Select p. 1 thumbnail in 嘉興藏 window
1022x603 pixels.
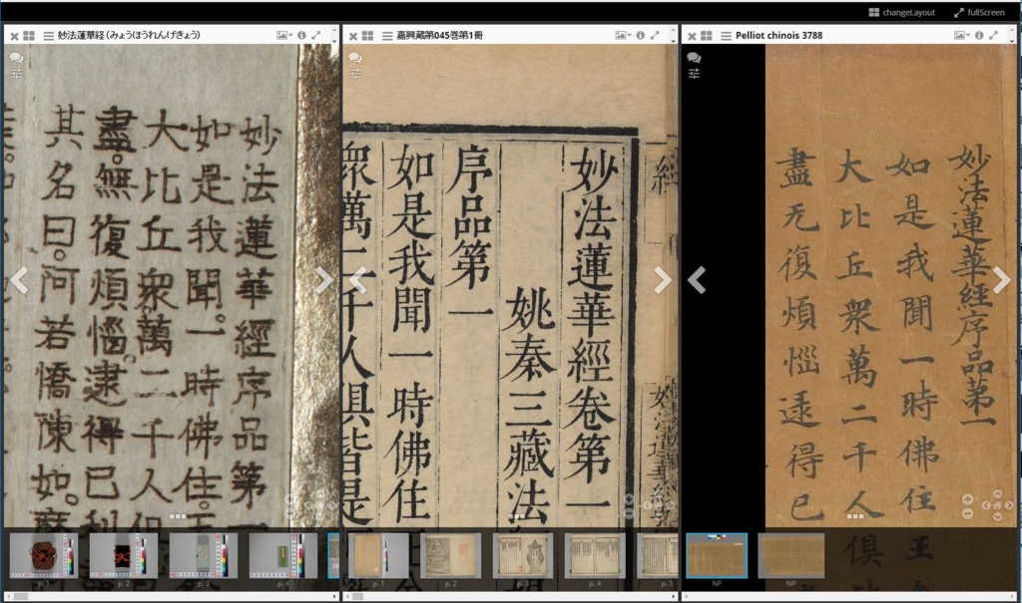tap(378, 556)
